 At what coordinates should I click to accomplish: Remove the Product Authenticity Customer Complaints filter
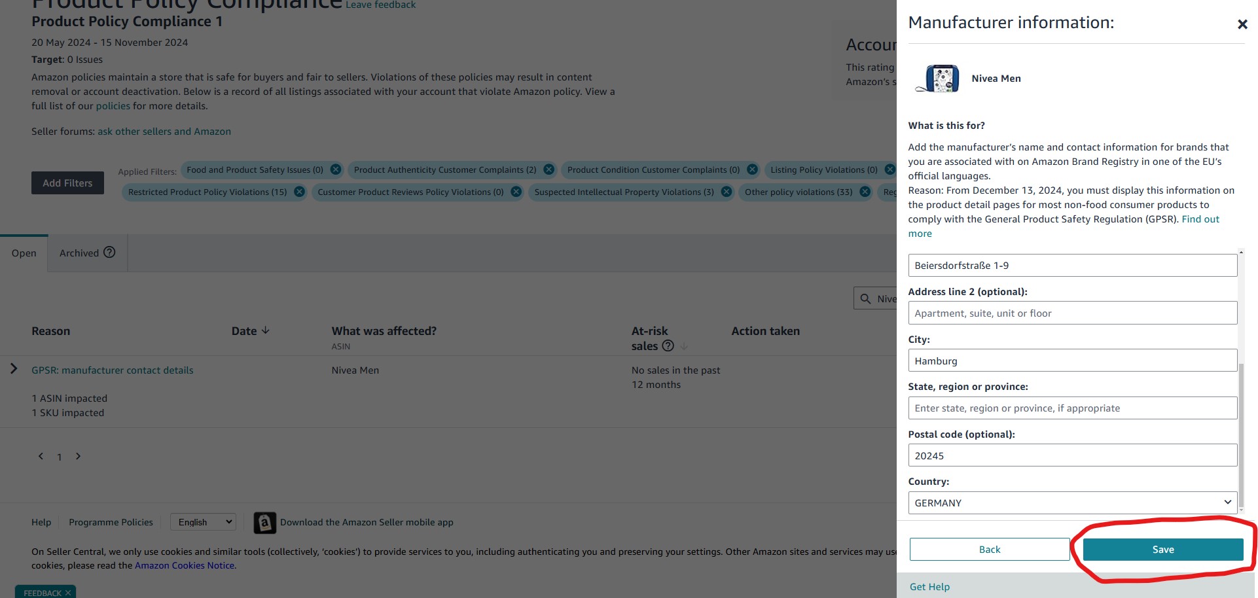coord(549,169)
